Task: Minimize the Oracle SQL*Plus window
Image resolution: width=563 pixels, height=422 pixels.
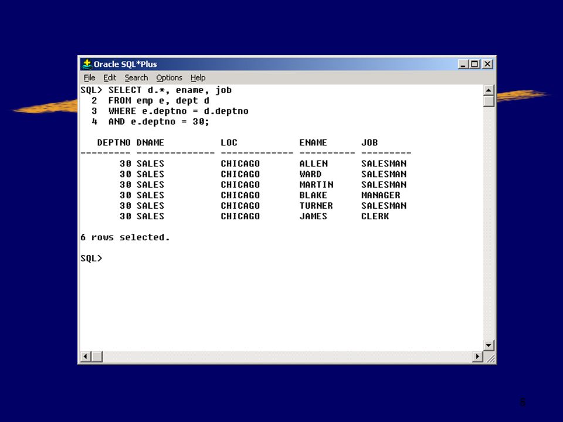Action: [x=463, y=64]
